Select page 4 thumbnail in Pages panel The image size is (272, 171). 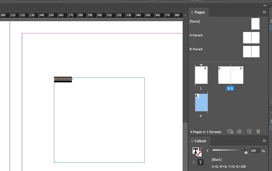[x=201, y=103]
